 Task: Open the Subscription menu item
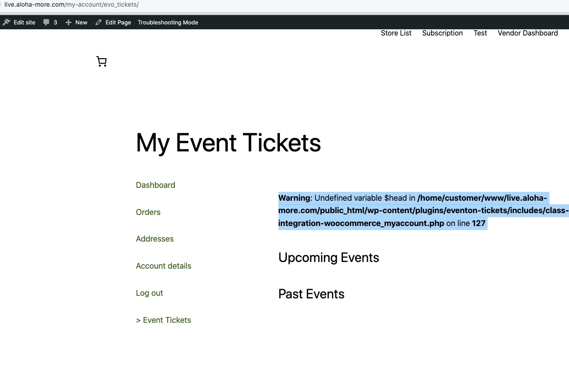click(x=442, y=33)
